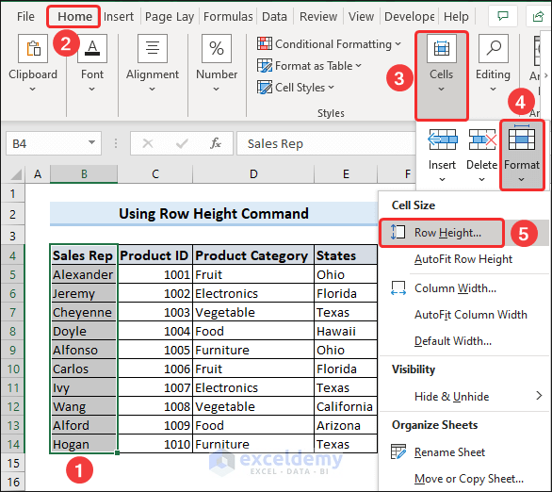Click the Conditional Formatting icon
552x492 pixels.
click(x=265, y=43)
